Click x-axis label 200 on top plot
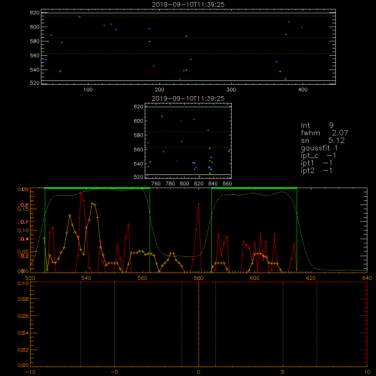Screen dimensions: 376x376 (160, 90)
